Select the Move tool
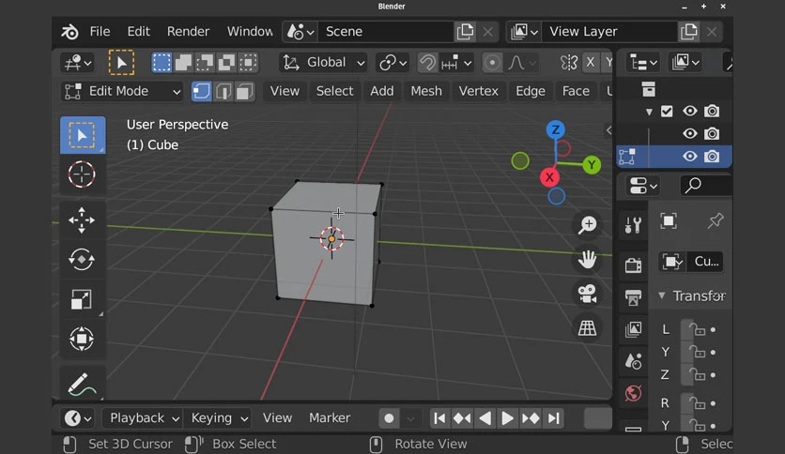Screen dimensions: 785x454 [x=82, y=220]
